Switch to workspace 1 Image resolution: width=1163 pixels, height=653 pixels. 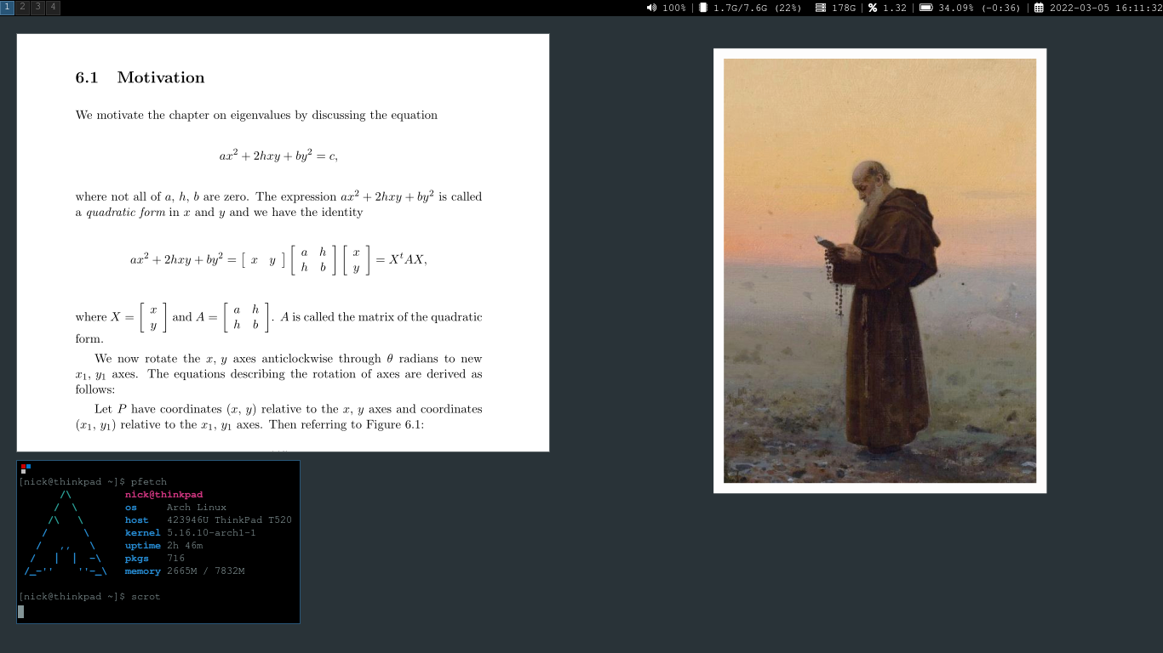coord(7,7)
